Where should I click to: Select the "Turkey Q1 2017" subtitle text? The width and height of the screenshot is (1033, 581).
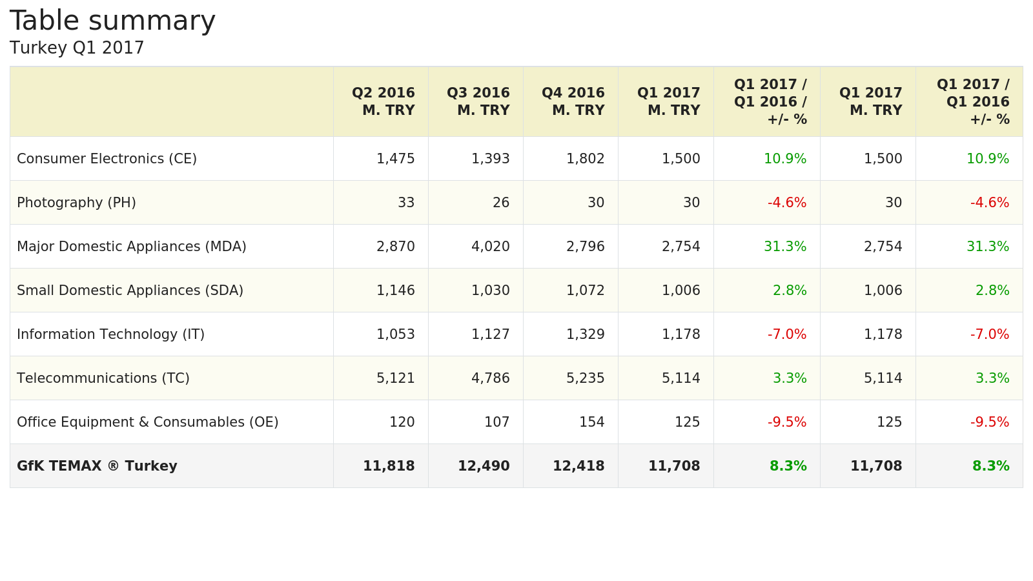coord(77,48)
